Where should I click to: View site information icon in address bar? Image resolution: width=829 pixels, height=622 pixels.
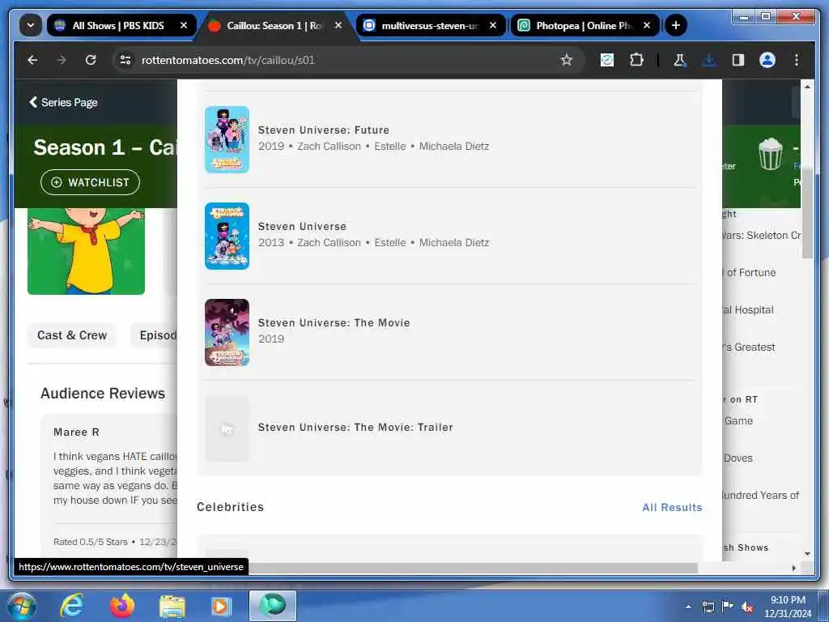point(125,60)
